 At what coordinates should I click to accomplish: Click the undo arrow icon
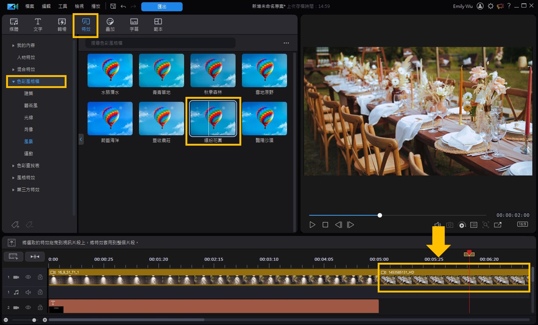(123, 6)
